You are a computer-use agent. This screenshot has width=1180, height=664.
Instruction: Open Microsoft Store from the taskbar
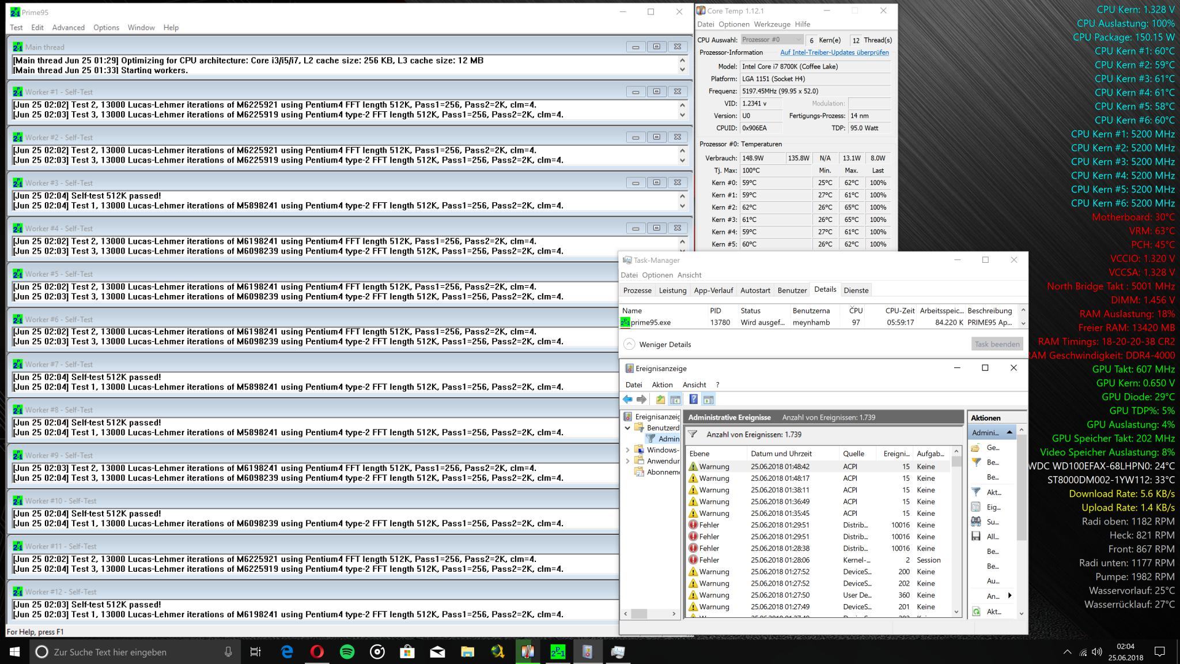point(407,652)
